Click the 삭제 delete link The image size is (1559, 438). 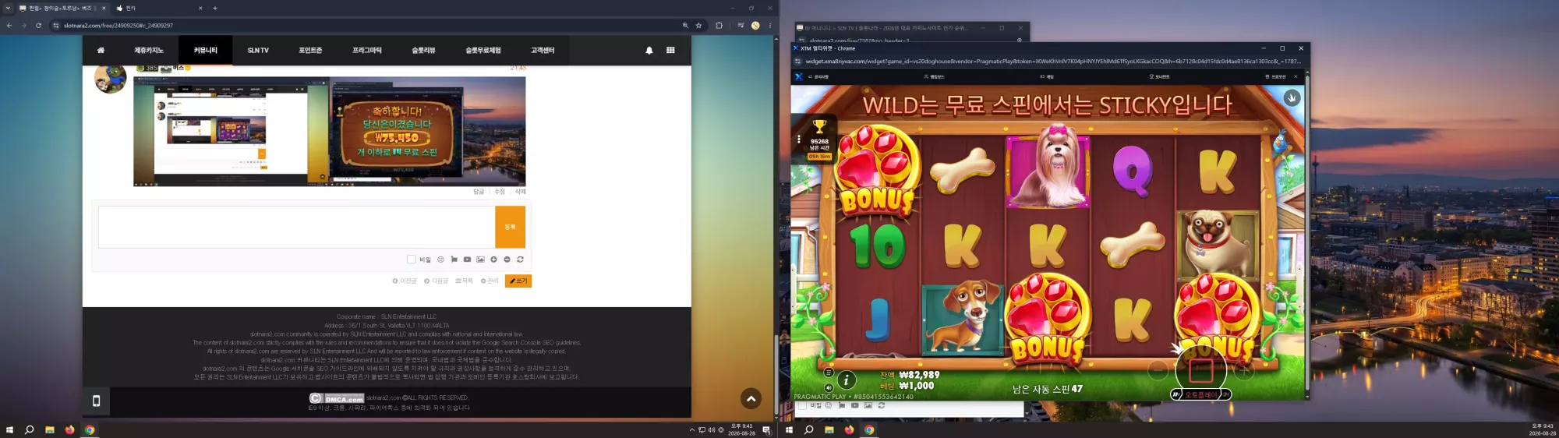[x=521, y=191]
